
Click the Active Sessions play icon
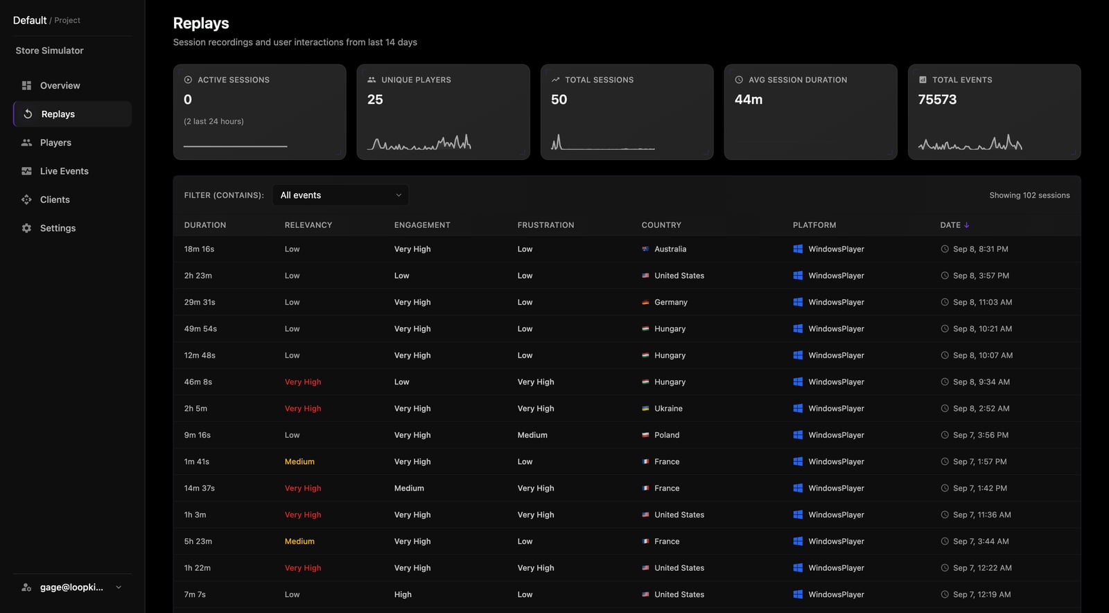tap(188, 80)
